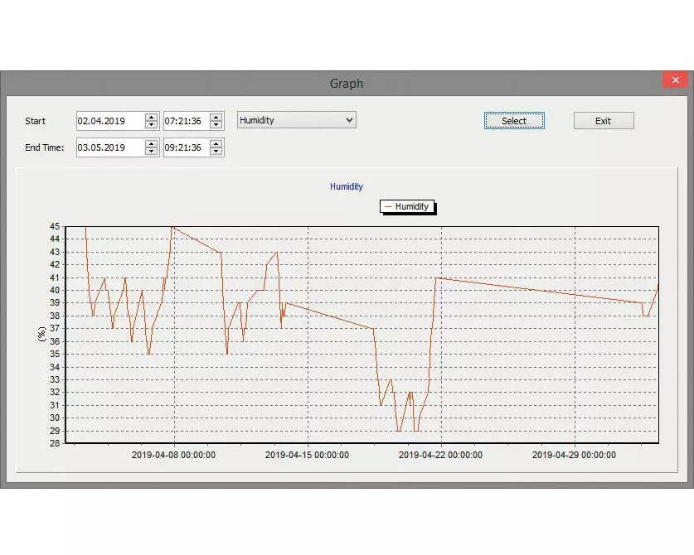Lower the End Time date with down arrow
Image resolution: width=694 pixels, height=555 pixels.
tap(151, 151)
